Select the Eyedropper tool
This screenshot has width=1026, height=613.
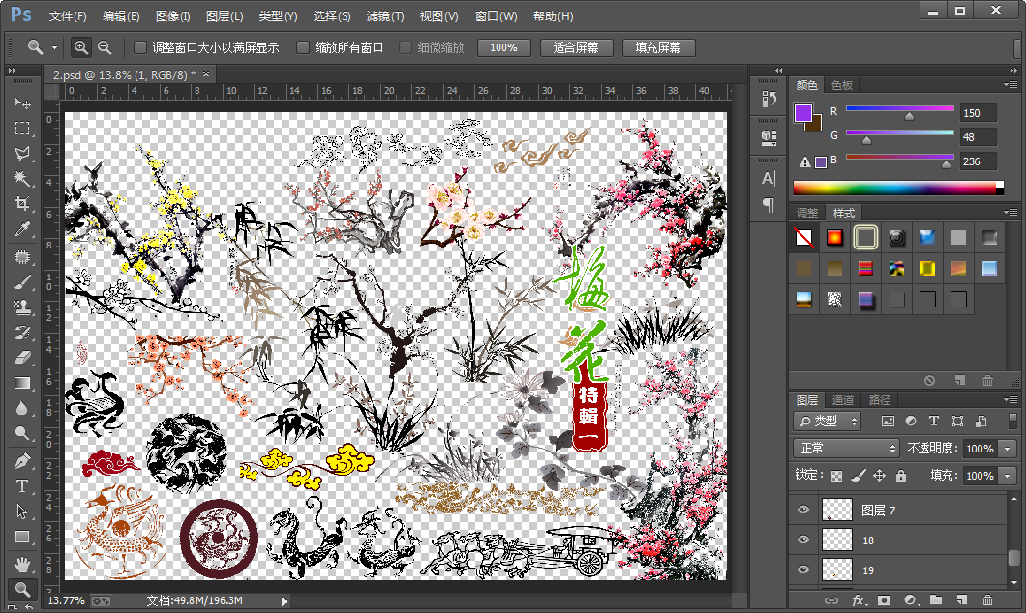pyautogui.click(x=21, y=229)
